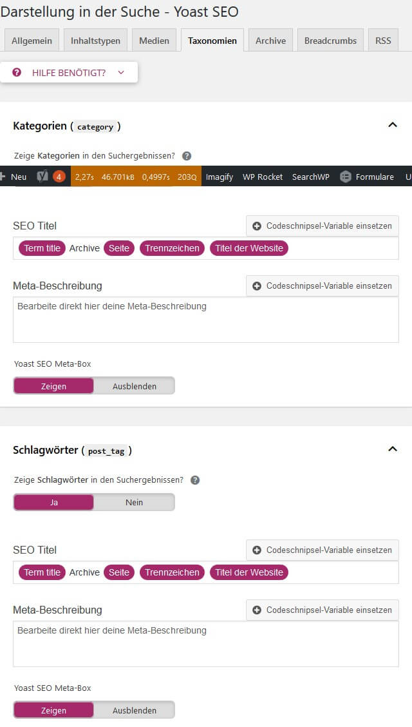412x727 pixels.
Task: Select Ja for Schlagwörter in search results
Action: (53, 502)
